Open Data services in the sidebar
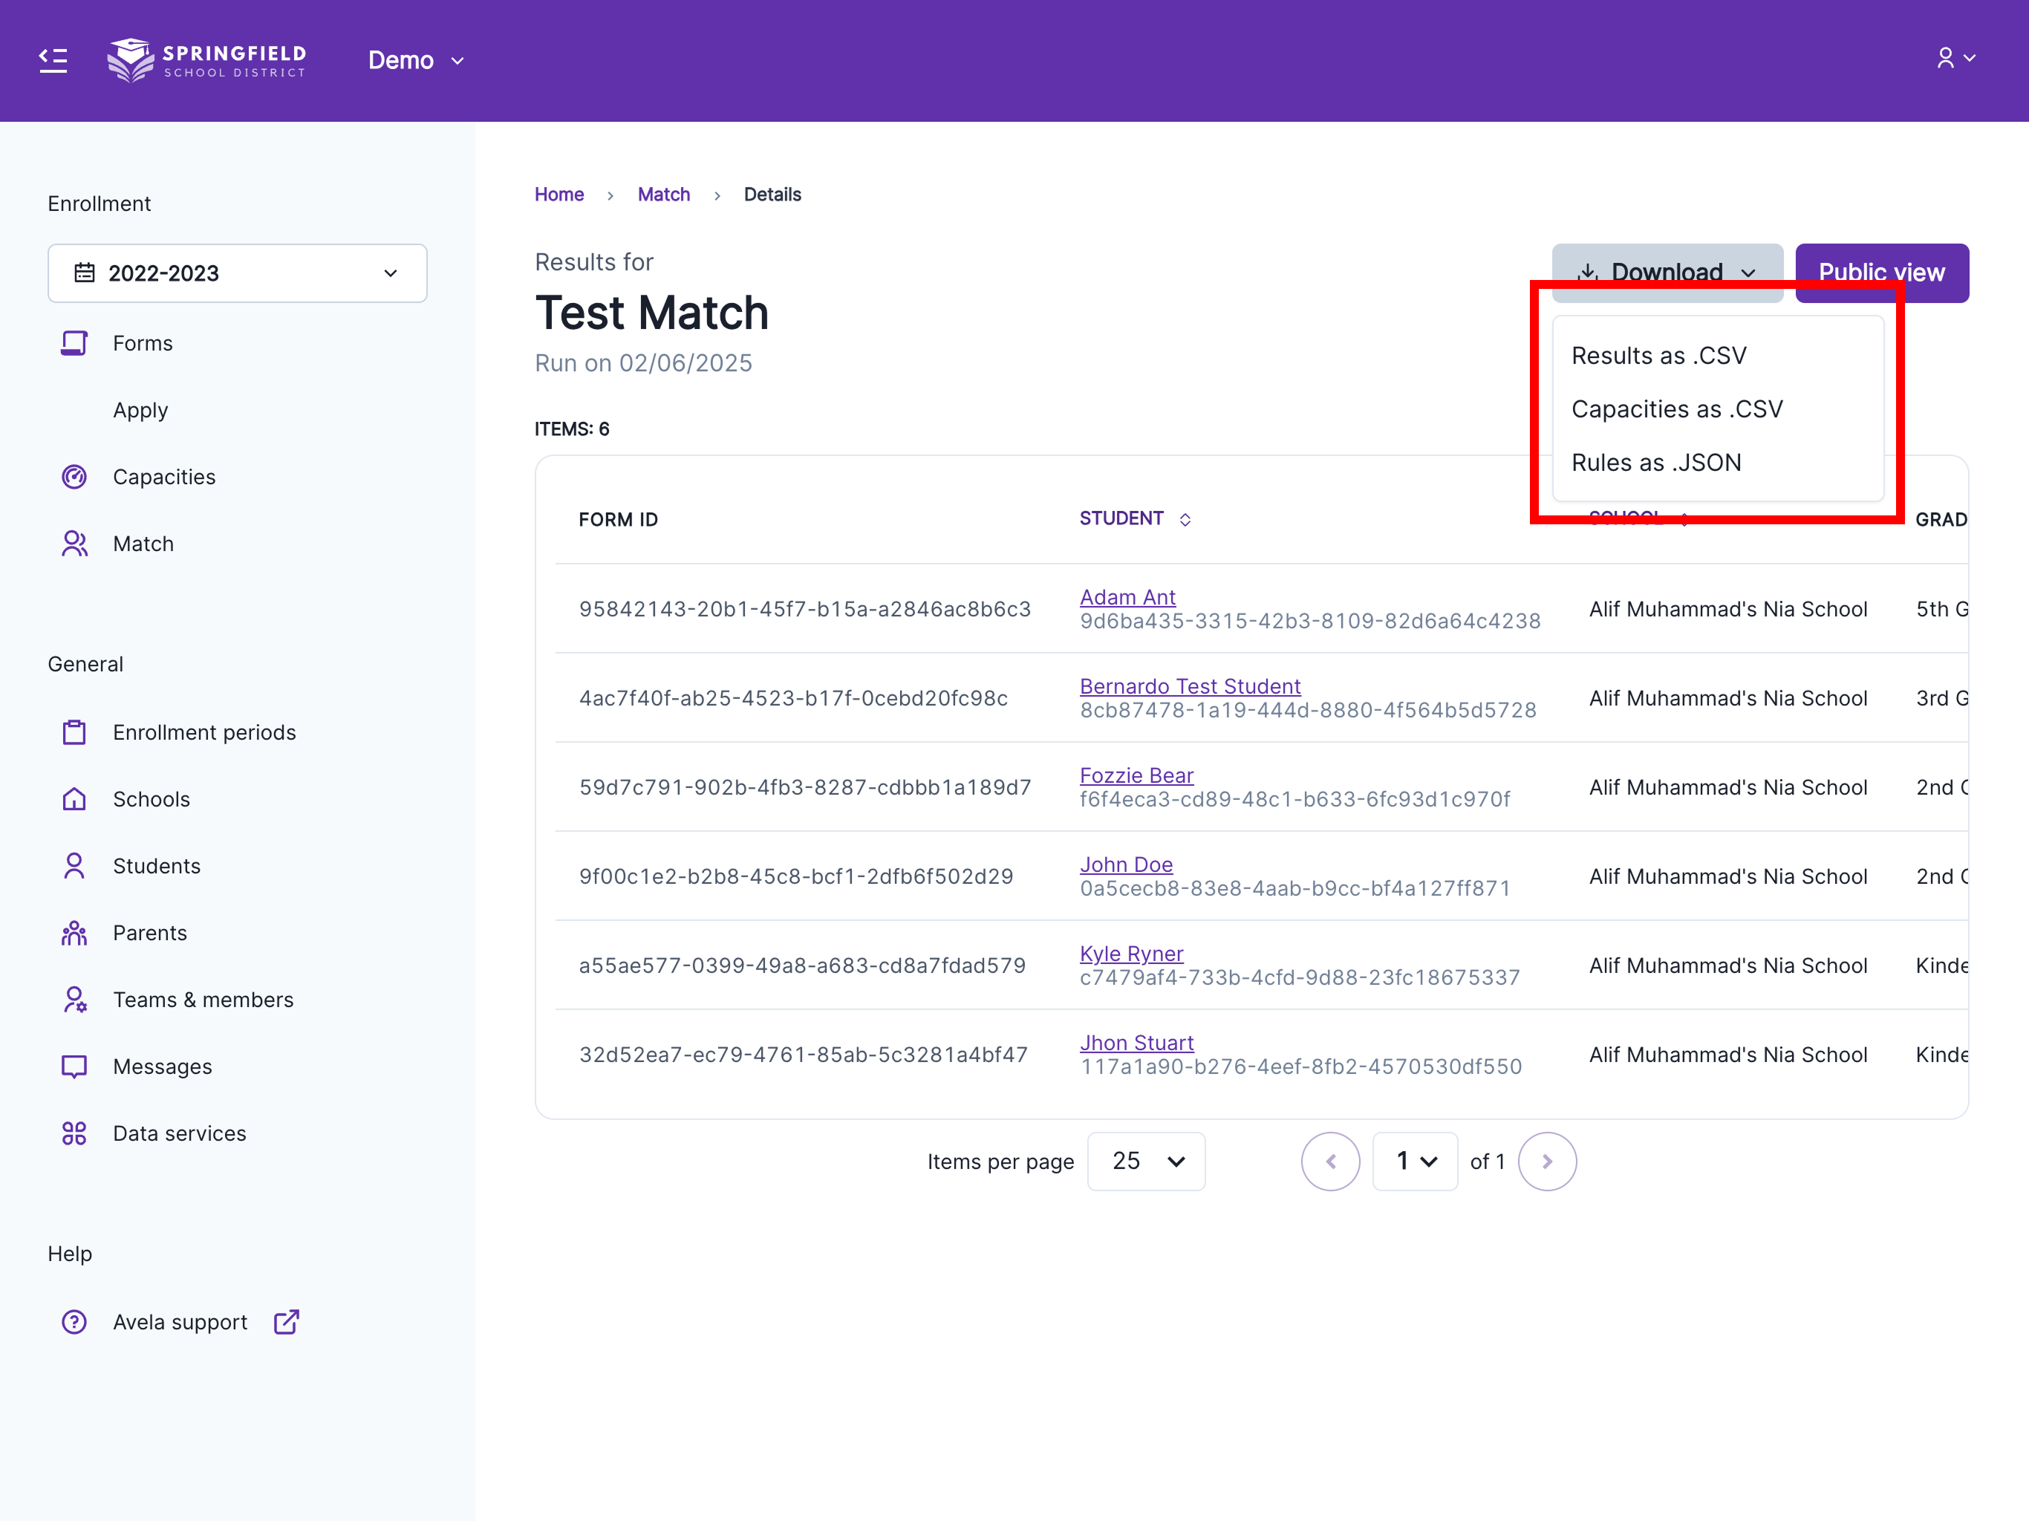 (x=179, y=1134)
